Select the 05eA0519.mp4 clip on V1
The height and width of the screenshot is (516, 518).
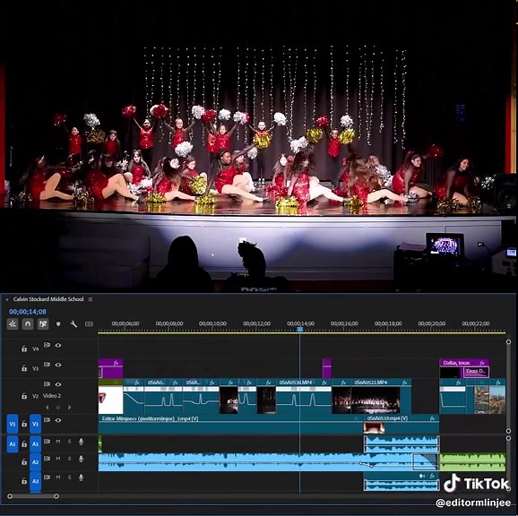[401, 425]
